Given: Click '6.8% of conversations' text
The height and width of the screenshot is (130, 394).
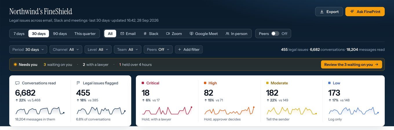Looking at the screenshot, I should (x=93, y=119).
